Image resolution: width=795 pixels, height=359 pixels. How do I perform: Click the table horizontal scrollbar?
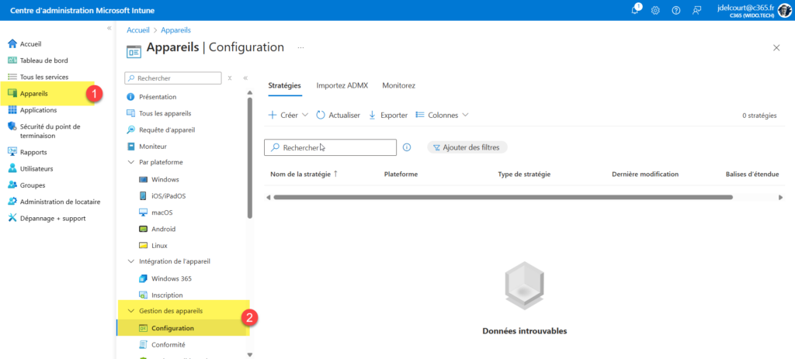point(502,197)
